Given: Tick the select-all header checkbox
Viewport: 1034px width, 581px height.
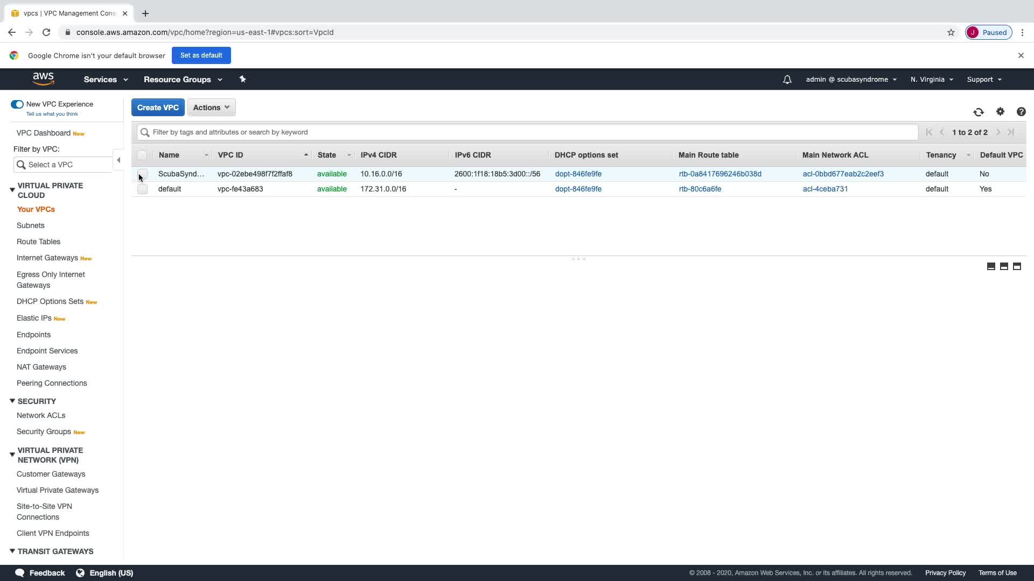Looking at the screenshot, I should click(x=142, y=155).
